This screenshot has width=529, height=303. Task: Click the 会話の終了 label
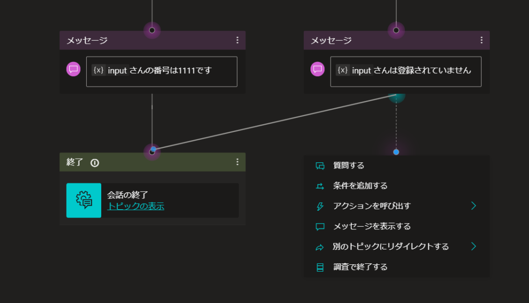[128, 195]
